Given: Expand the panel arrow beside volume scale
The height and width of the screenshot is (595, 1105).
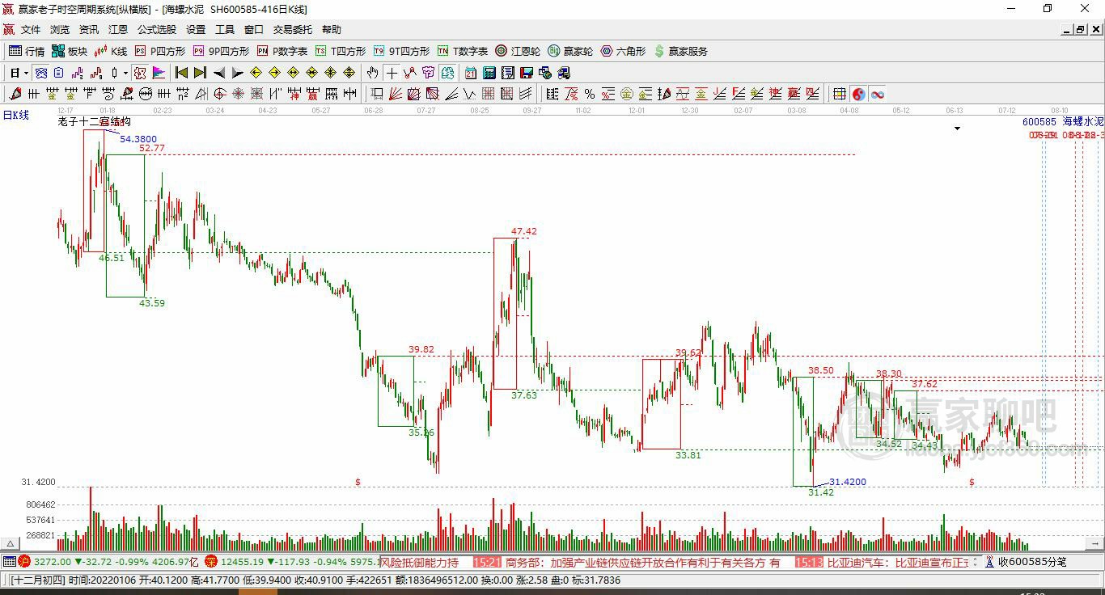Looking at the screenshot, I should pyautogui.click(x=11, y=543).
